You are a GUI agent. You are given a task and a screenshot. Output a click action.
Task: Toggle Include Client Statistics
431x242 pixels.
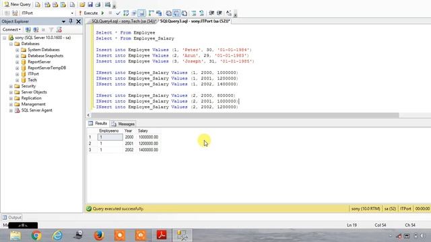click(x=159, y=13)
